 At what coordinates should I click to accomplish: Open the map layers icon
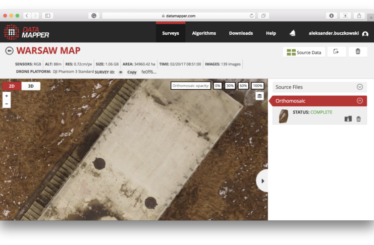tap(259, 96)
